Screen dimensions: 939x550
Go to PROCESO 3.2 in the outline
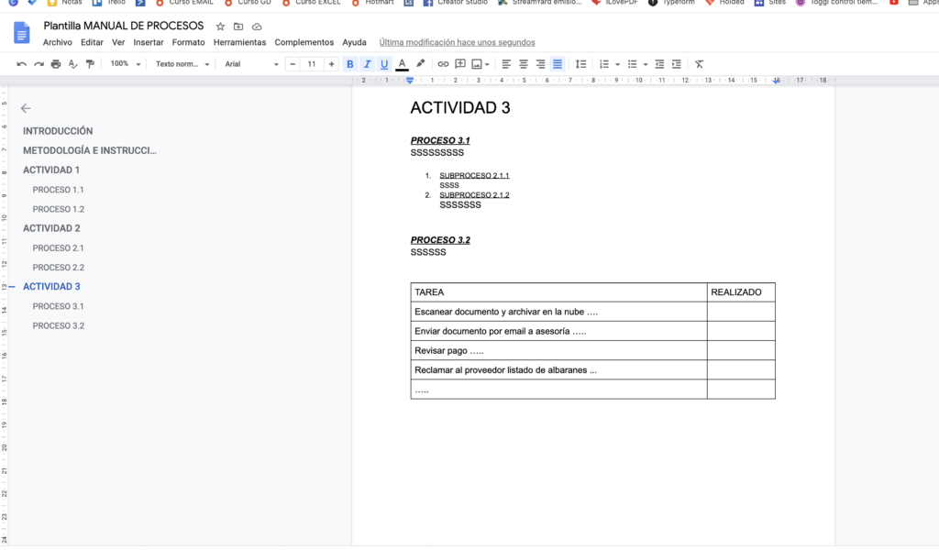59,326
